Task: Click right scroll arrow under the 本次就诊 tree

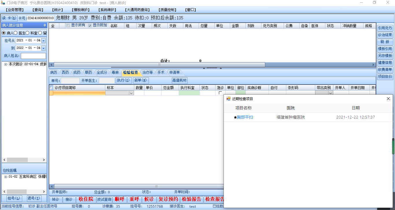Action: (x=44, y=160)
